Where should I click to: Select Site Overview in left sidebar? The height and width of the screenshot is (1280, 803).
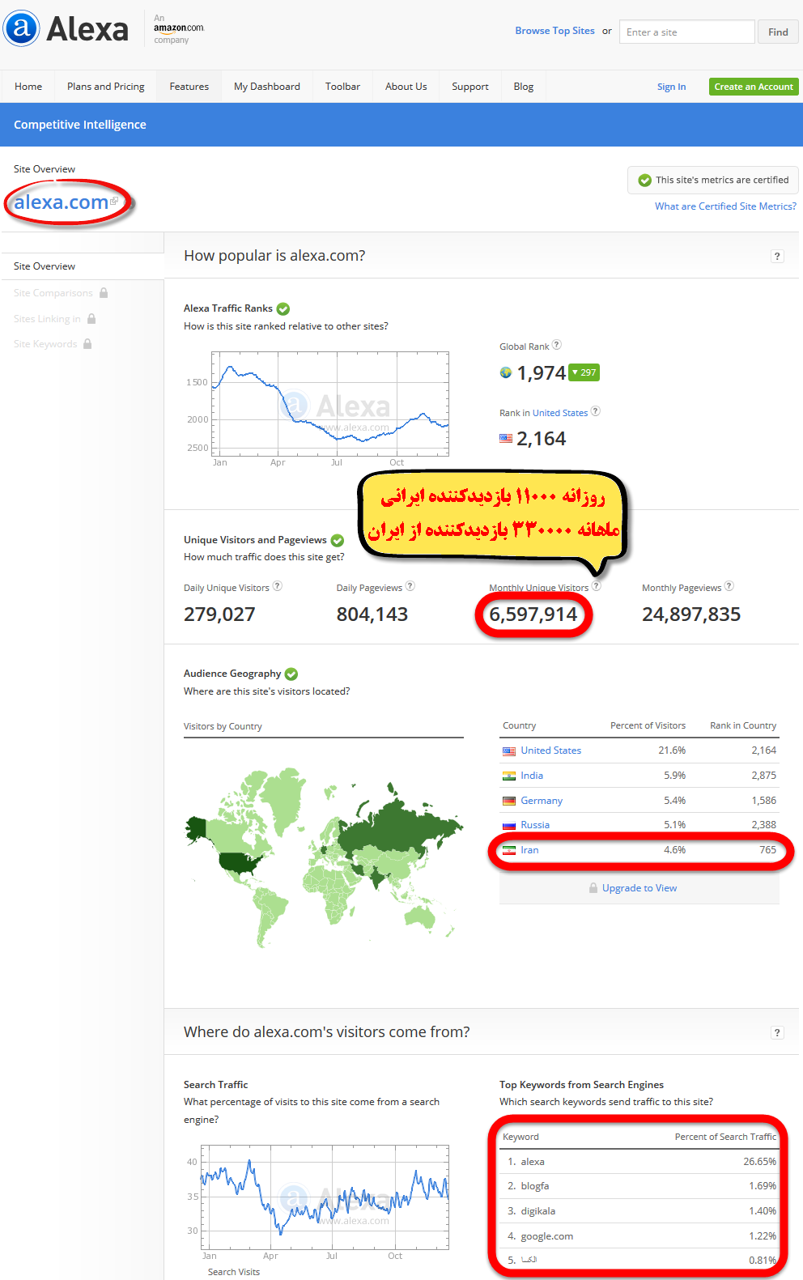pos(45,266)
